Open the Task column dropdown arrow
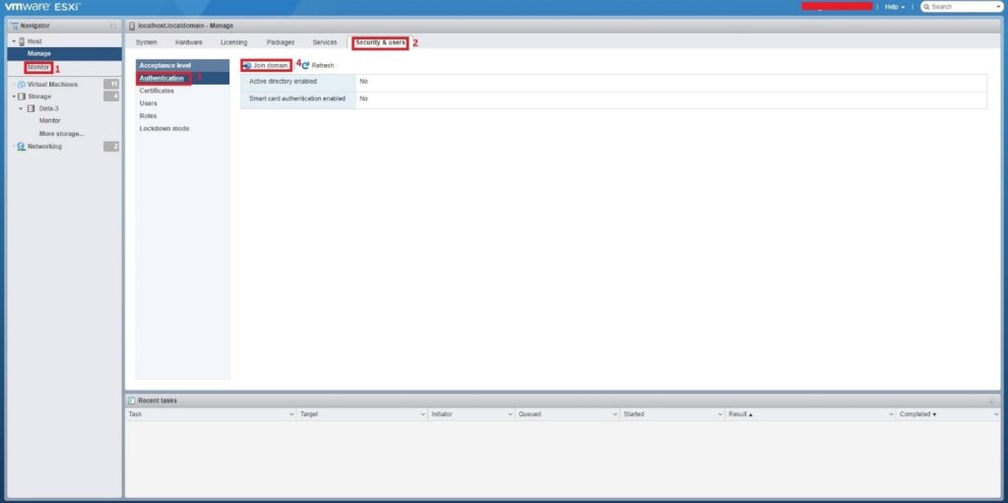1008x503 pixels. (x=291, y=414)
